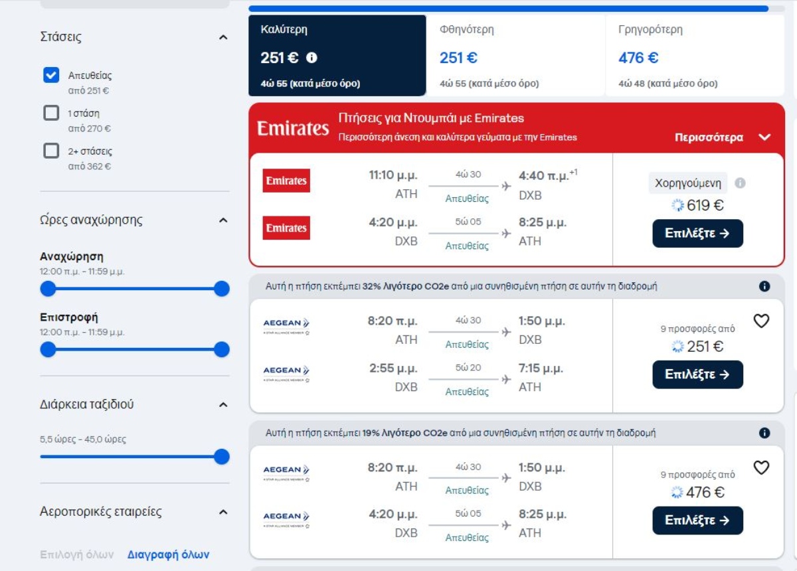This screenshot has height=571, width=797.
Task: Click right handle of Αναχώρηση time slider
Action: coord(222,289)
